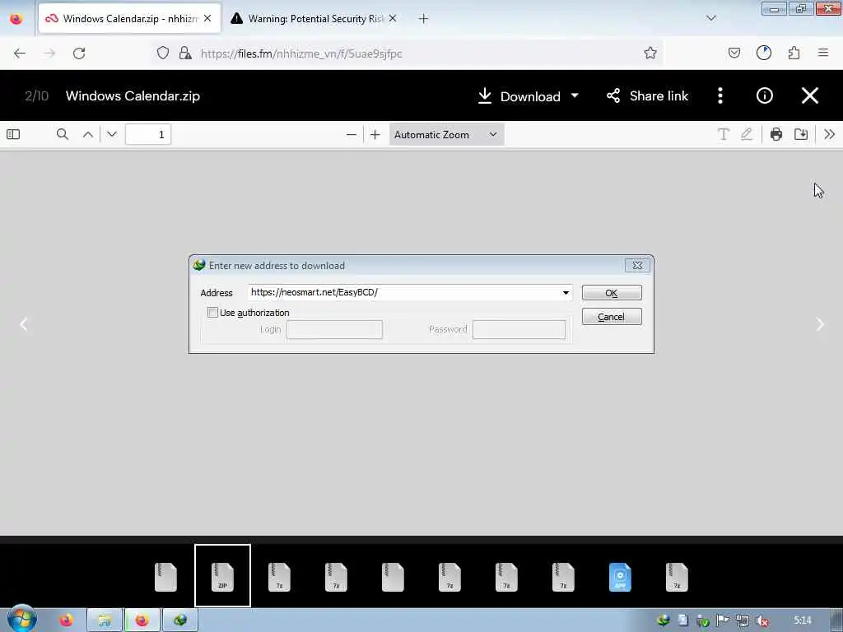Zoom out with the minus button
This screenshot has width=843, height=632.
[x=351, y=134]
